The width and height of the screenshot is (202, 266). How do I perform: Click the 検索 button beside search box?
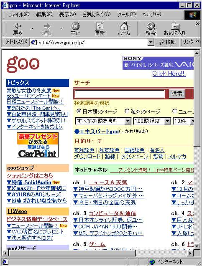tap(177, 94)
